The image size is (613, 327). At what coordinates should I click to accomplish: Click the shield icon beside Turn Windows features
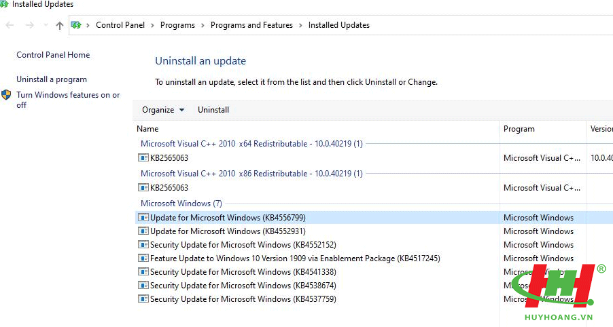click(x=6, y=95)
